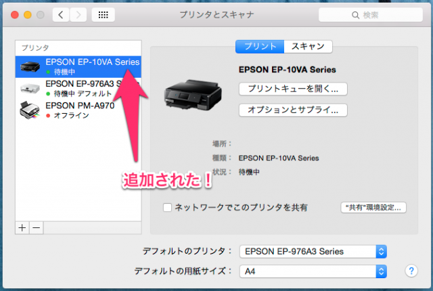This screenshot has height=291, width=433.
Task: Open オプションとサプライ settings
Action: coord(293,110)
